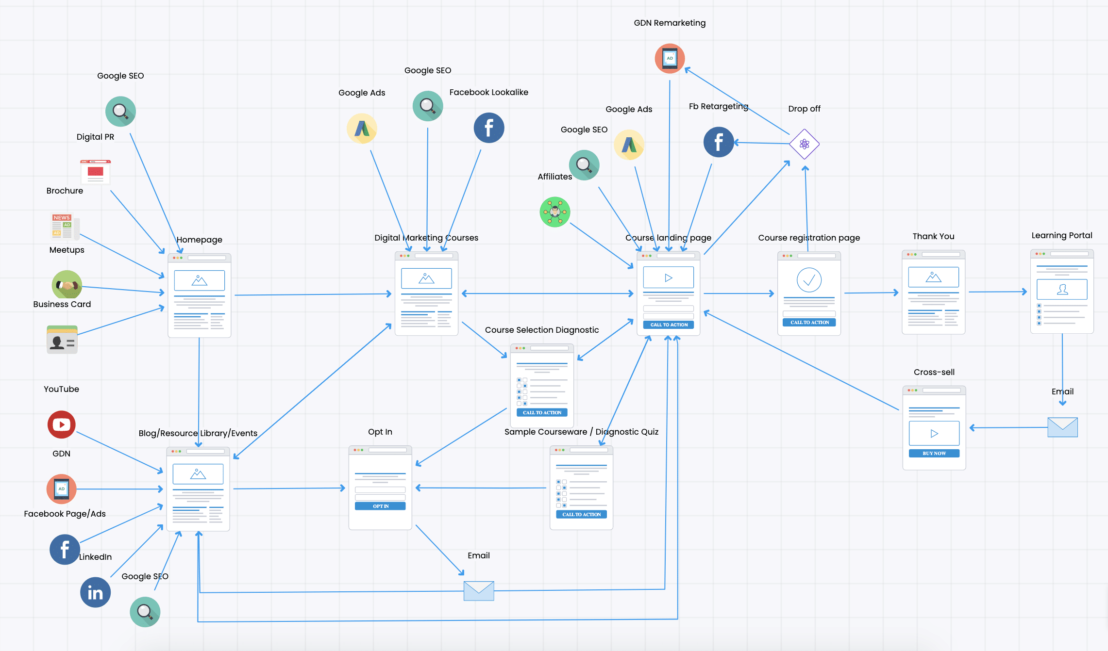Select the 'Digital Marketing Courses' label
This screenshot has width=1108, height=651.
(x=426, y=238)
